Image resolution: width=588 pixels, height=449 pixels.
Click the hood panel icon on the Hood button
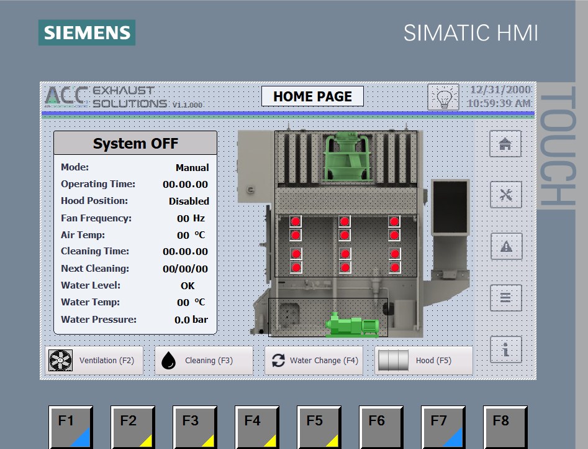pyautogui.click(x=394, y=360)
